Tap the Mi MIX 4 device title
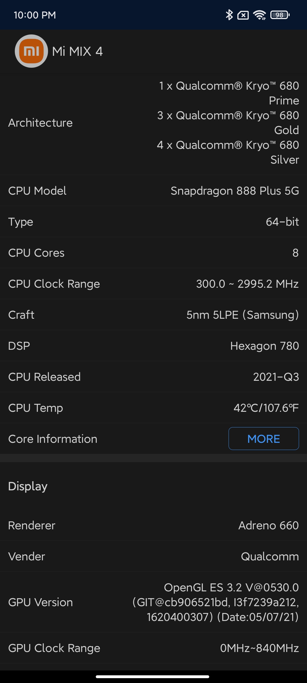Viewport: 307px width, 683px height. 77,52
